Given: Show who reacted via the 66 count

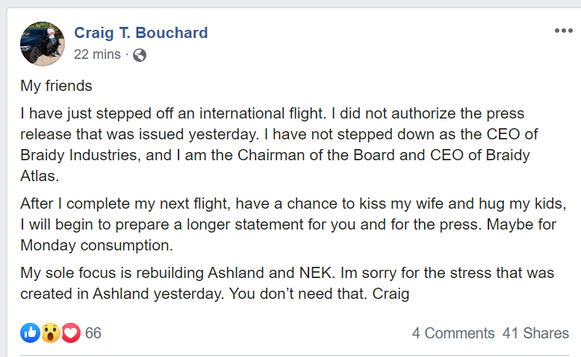Looking at the screenshot, I should pos(93,333).
